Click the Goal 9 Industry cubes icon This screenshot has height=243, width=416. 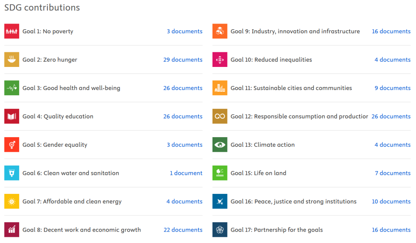pyautogui.click(x=220, y=31)
